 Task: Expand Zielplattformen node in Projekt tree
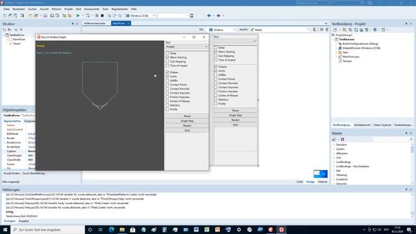coord(337,48)
